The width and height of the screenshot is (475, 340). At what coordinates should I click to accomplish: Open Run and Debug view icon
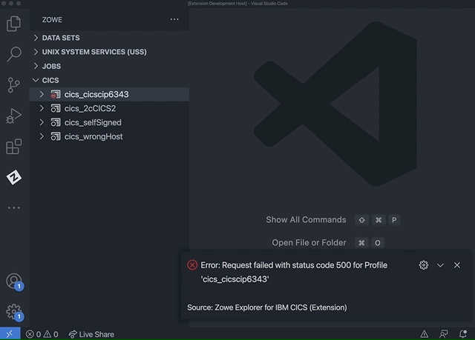13,116
